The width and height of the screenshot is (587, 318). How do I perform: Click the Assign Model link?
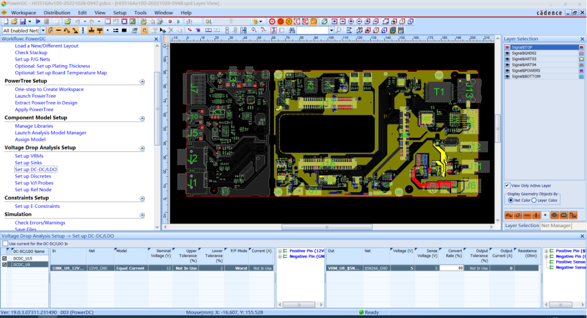30,139
